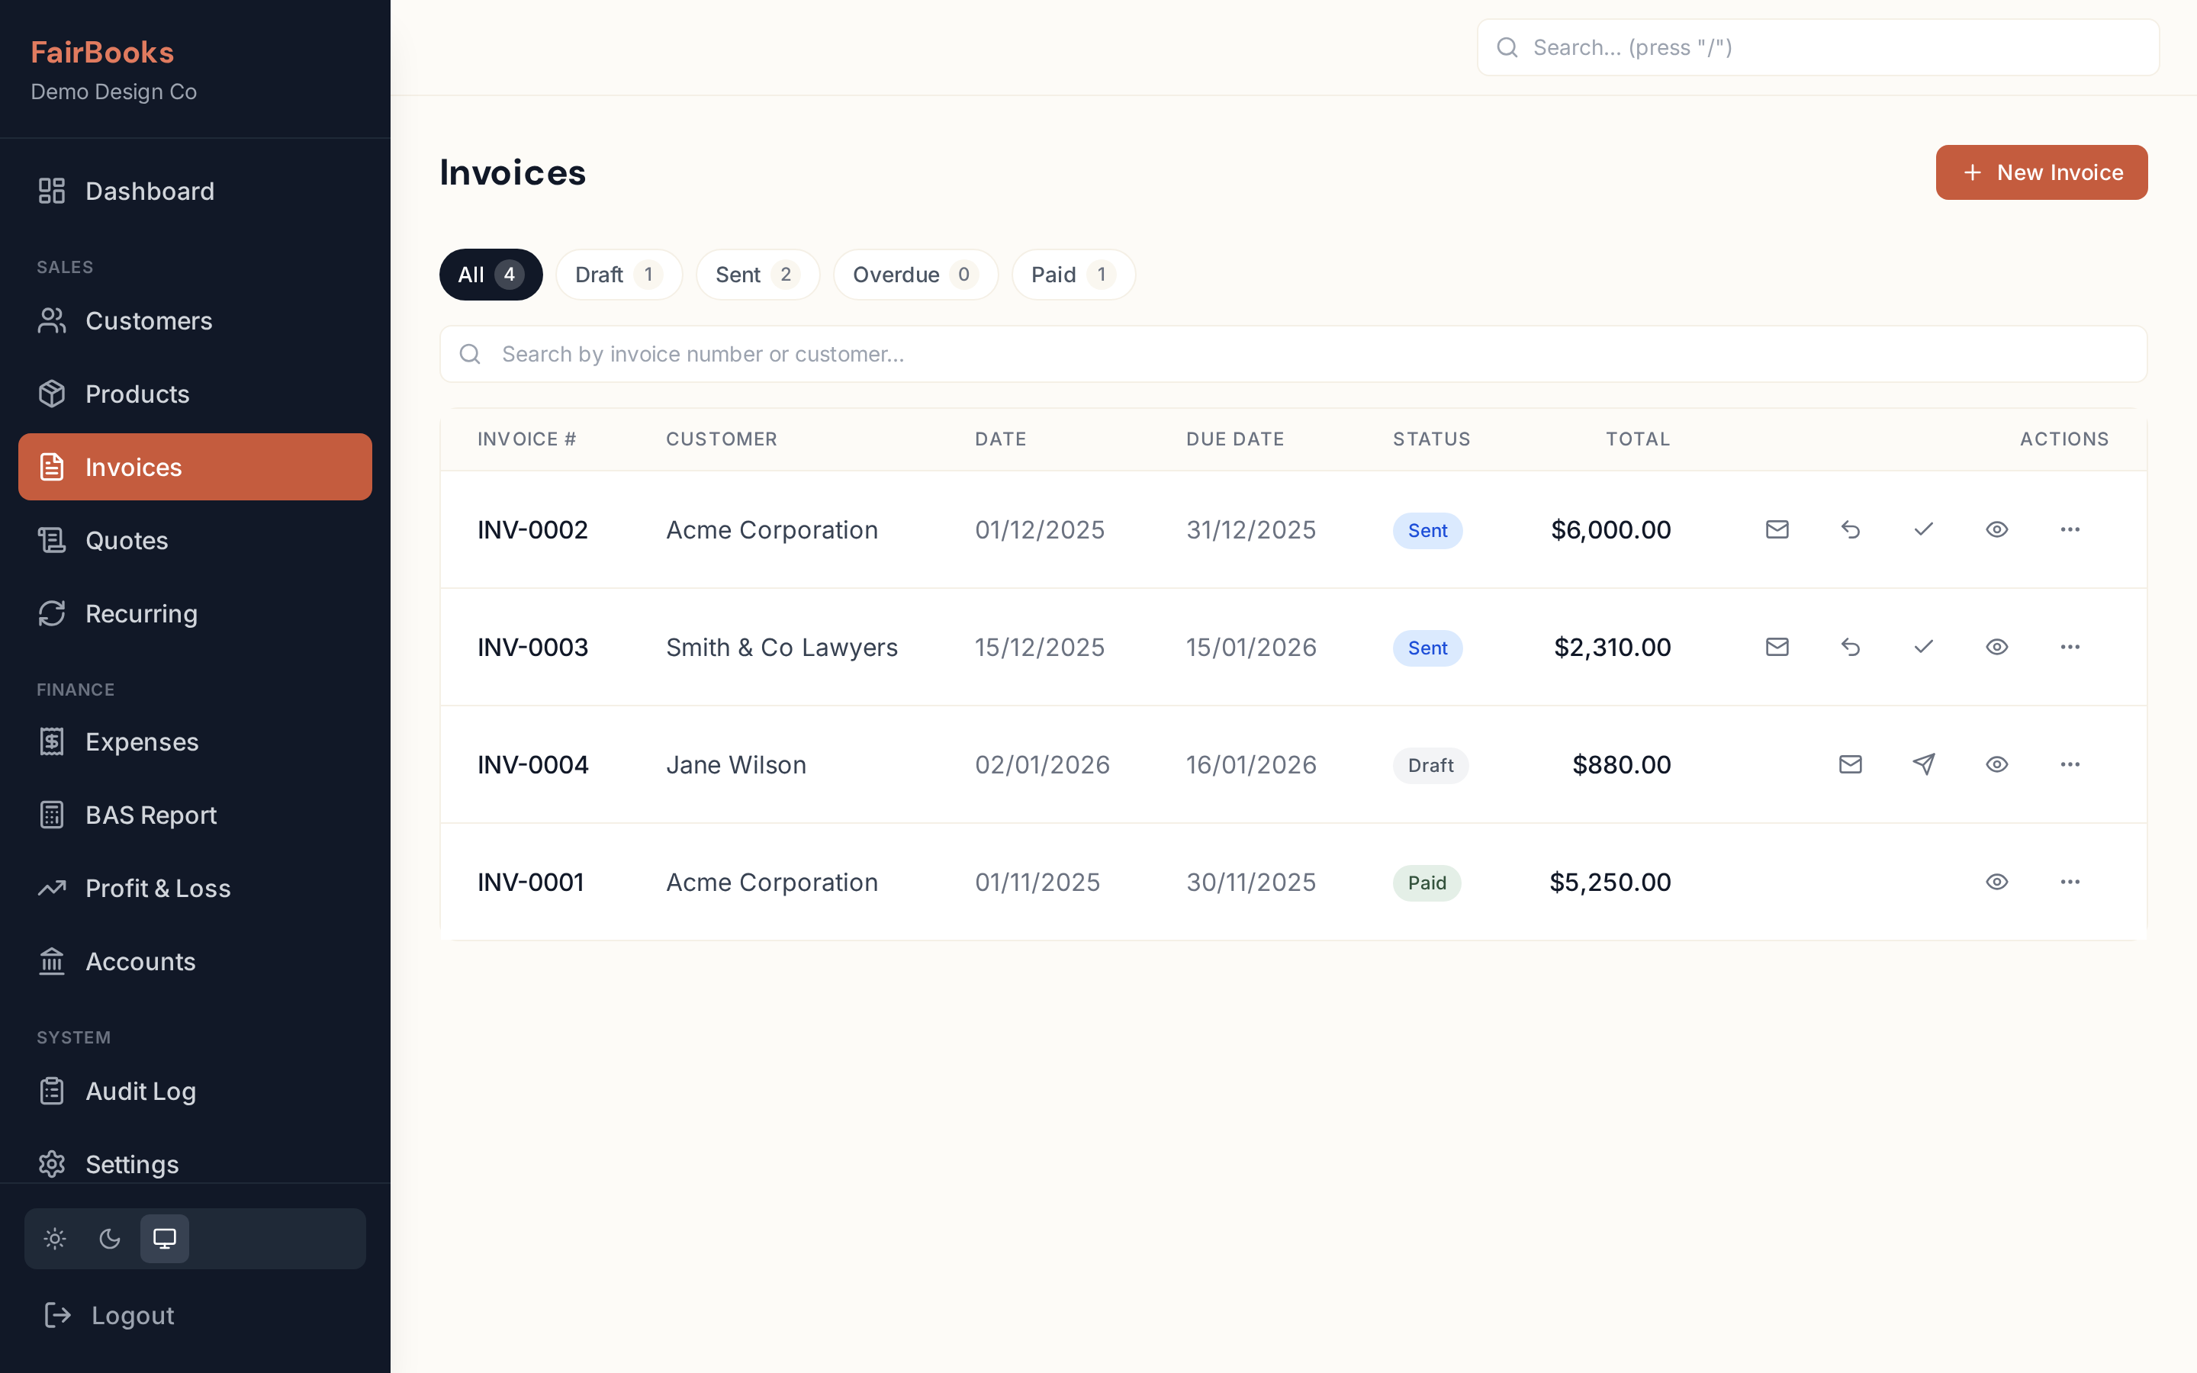Open more options for INV-0001
Viewport: 2197px width, 1373px height.
pyautogui.click(x=2070, y=882)
